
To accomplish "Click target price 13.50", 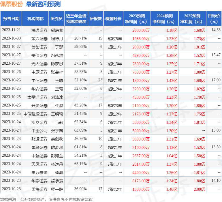I will click(216, 147).
